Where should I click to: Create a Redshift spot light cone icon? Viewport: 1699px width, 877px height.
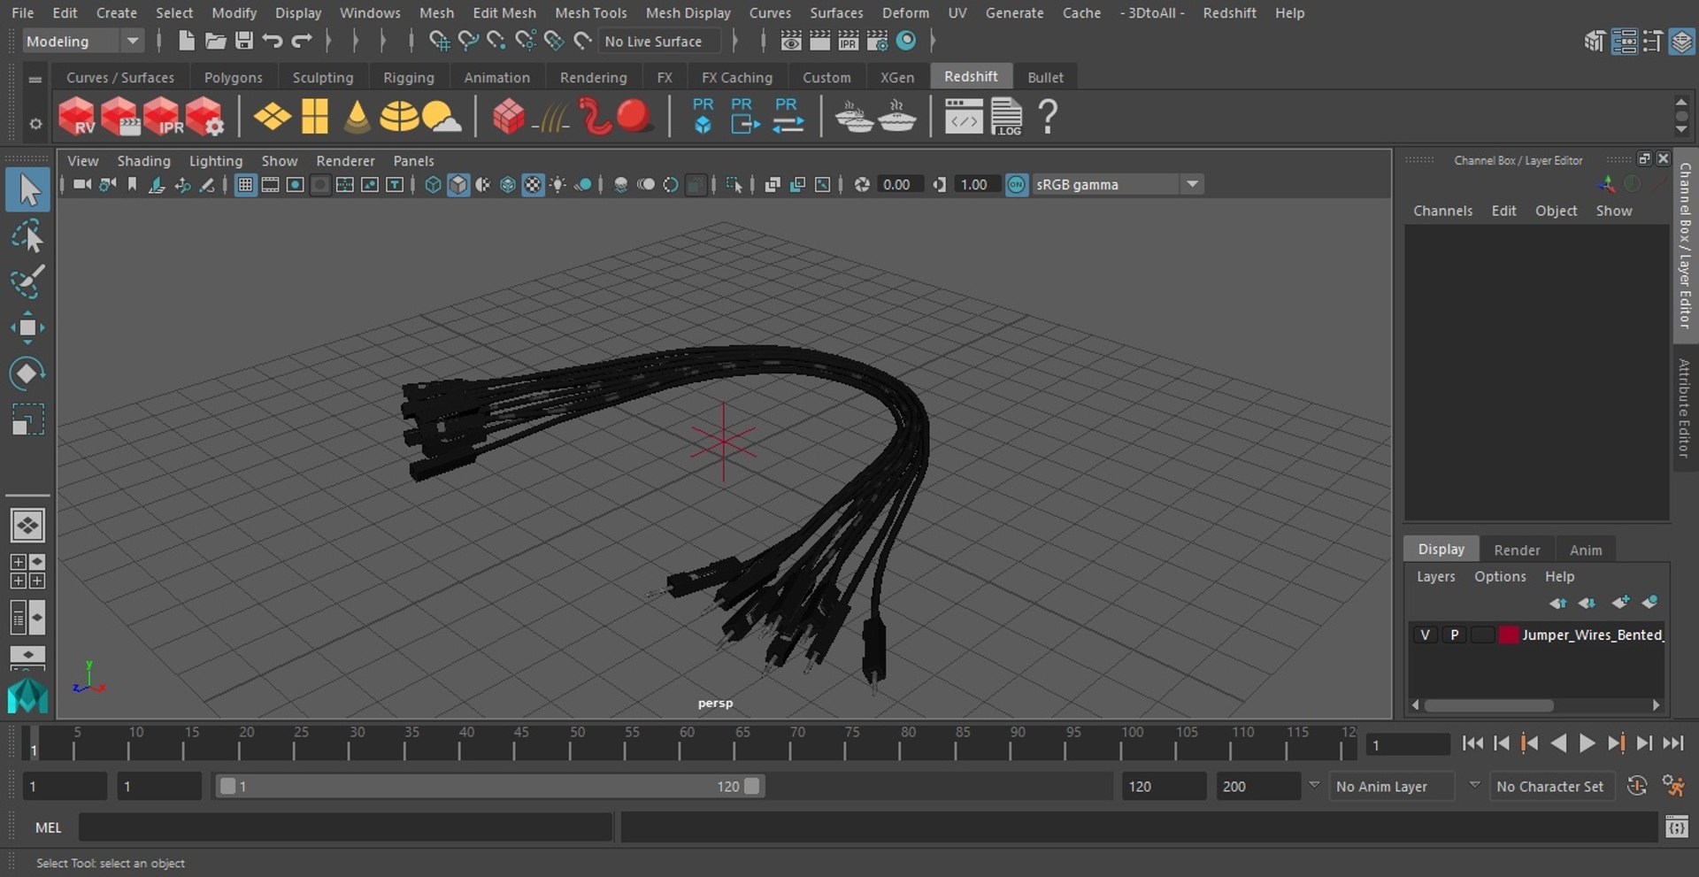pyautogui.click(x=357, y=116)
